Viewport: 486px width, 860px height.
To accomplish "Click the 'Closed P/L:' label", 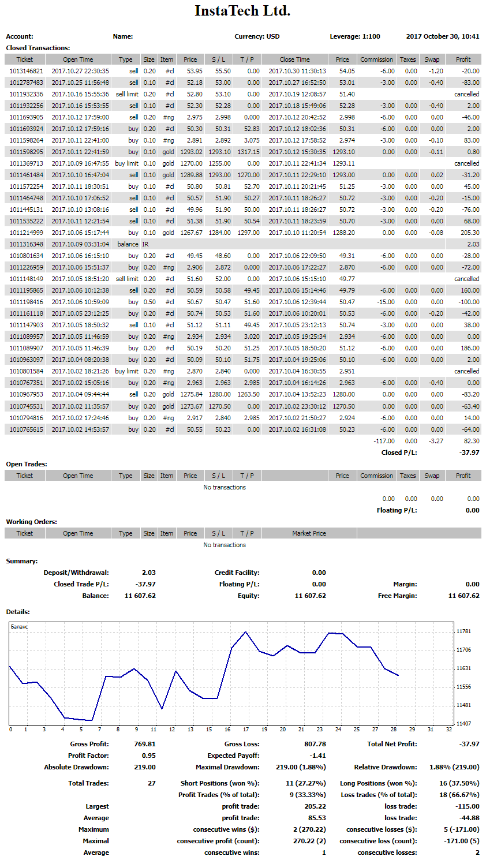I will pos(399,453).
